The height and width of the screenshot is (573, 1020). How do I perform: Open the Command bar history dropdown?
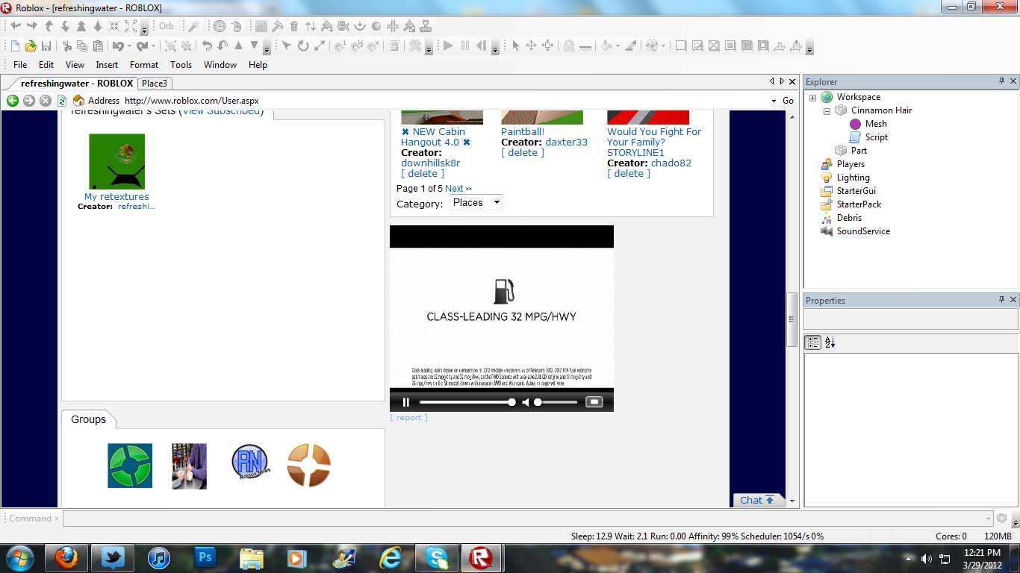989,519
